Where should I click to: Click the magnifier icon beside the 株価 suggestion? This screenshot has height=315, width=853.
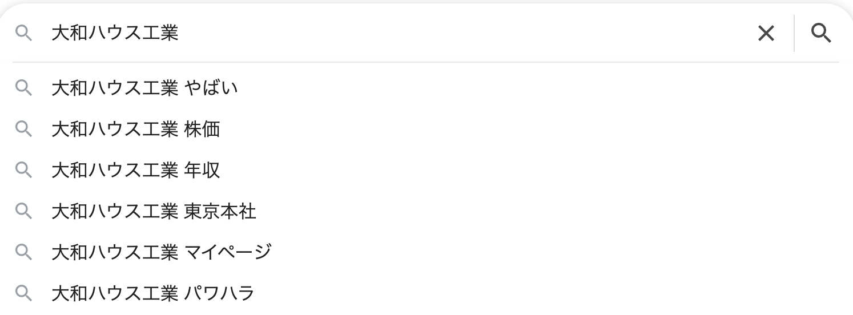23,129
